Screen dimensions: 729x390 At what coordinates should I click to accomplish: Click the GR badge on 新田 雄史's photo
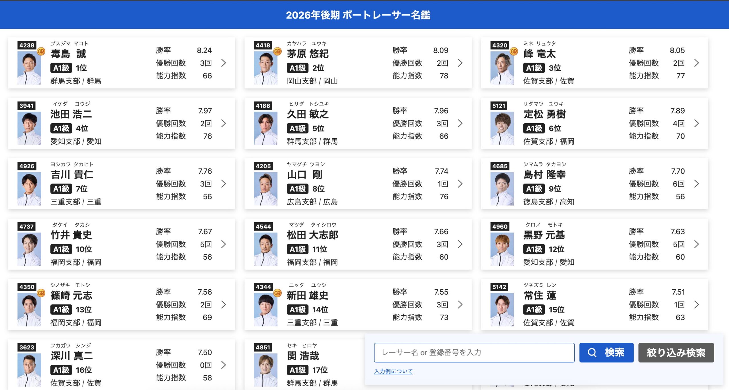(278, 293)
